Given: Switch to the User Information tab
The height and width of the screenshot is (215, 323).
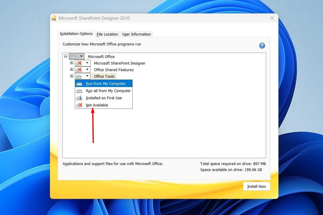Looking at the screenshot, I should tap(136, 34).
